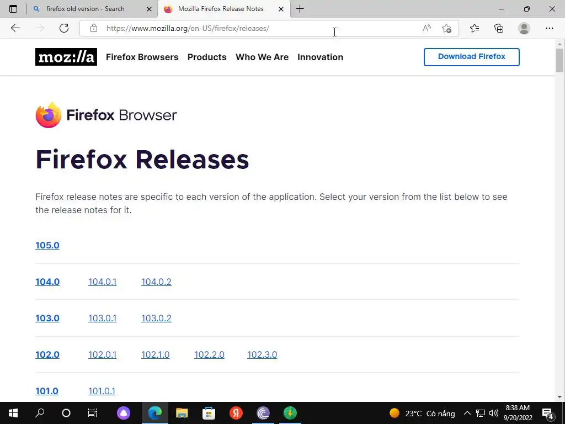This screenshot has width=565, height=424.
Task: Open release notes for 102.2.0
Action: tap(209, 354)
